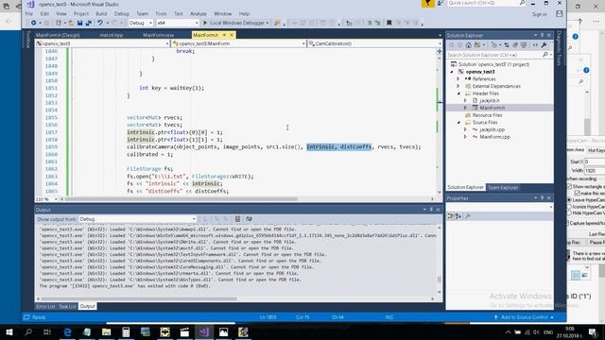
Task: Start the Local Windows Debugger
Action: pyautogui.click(x=235, y=23)
